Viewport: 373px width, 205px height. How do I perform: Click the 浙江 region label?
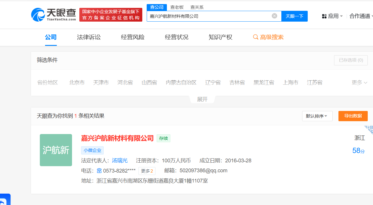[360, 138]
